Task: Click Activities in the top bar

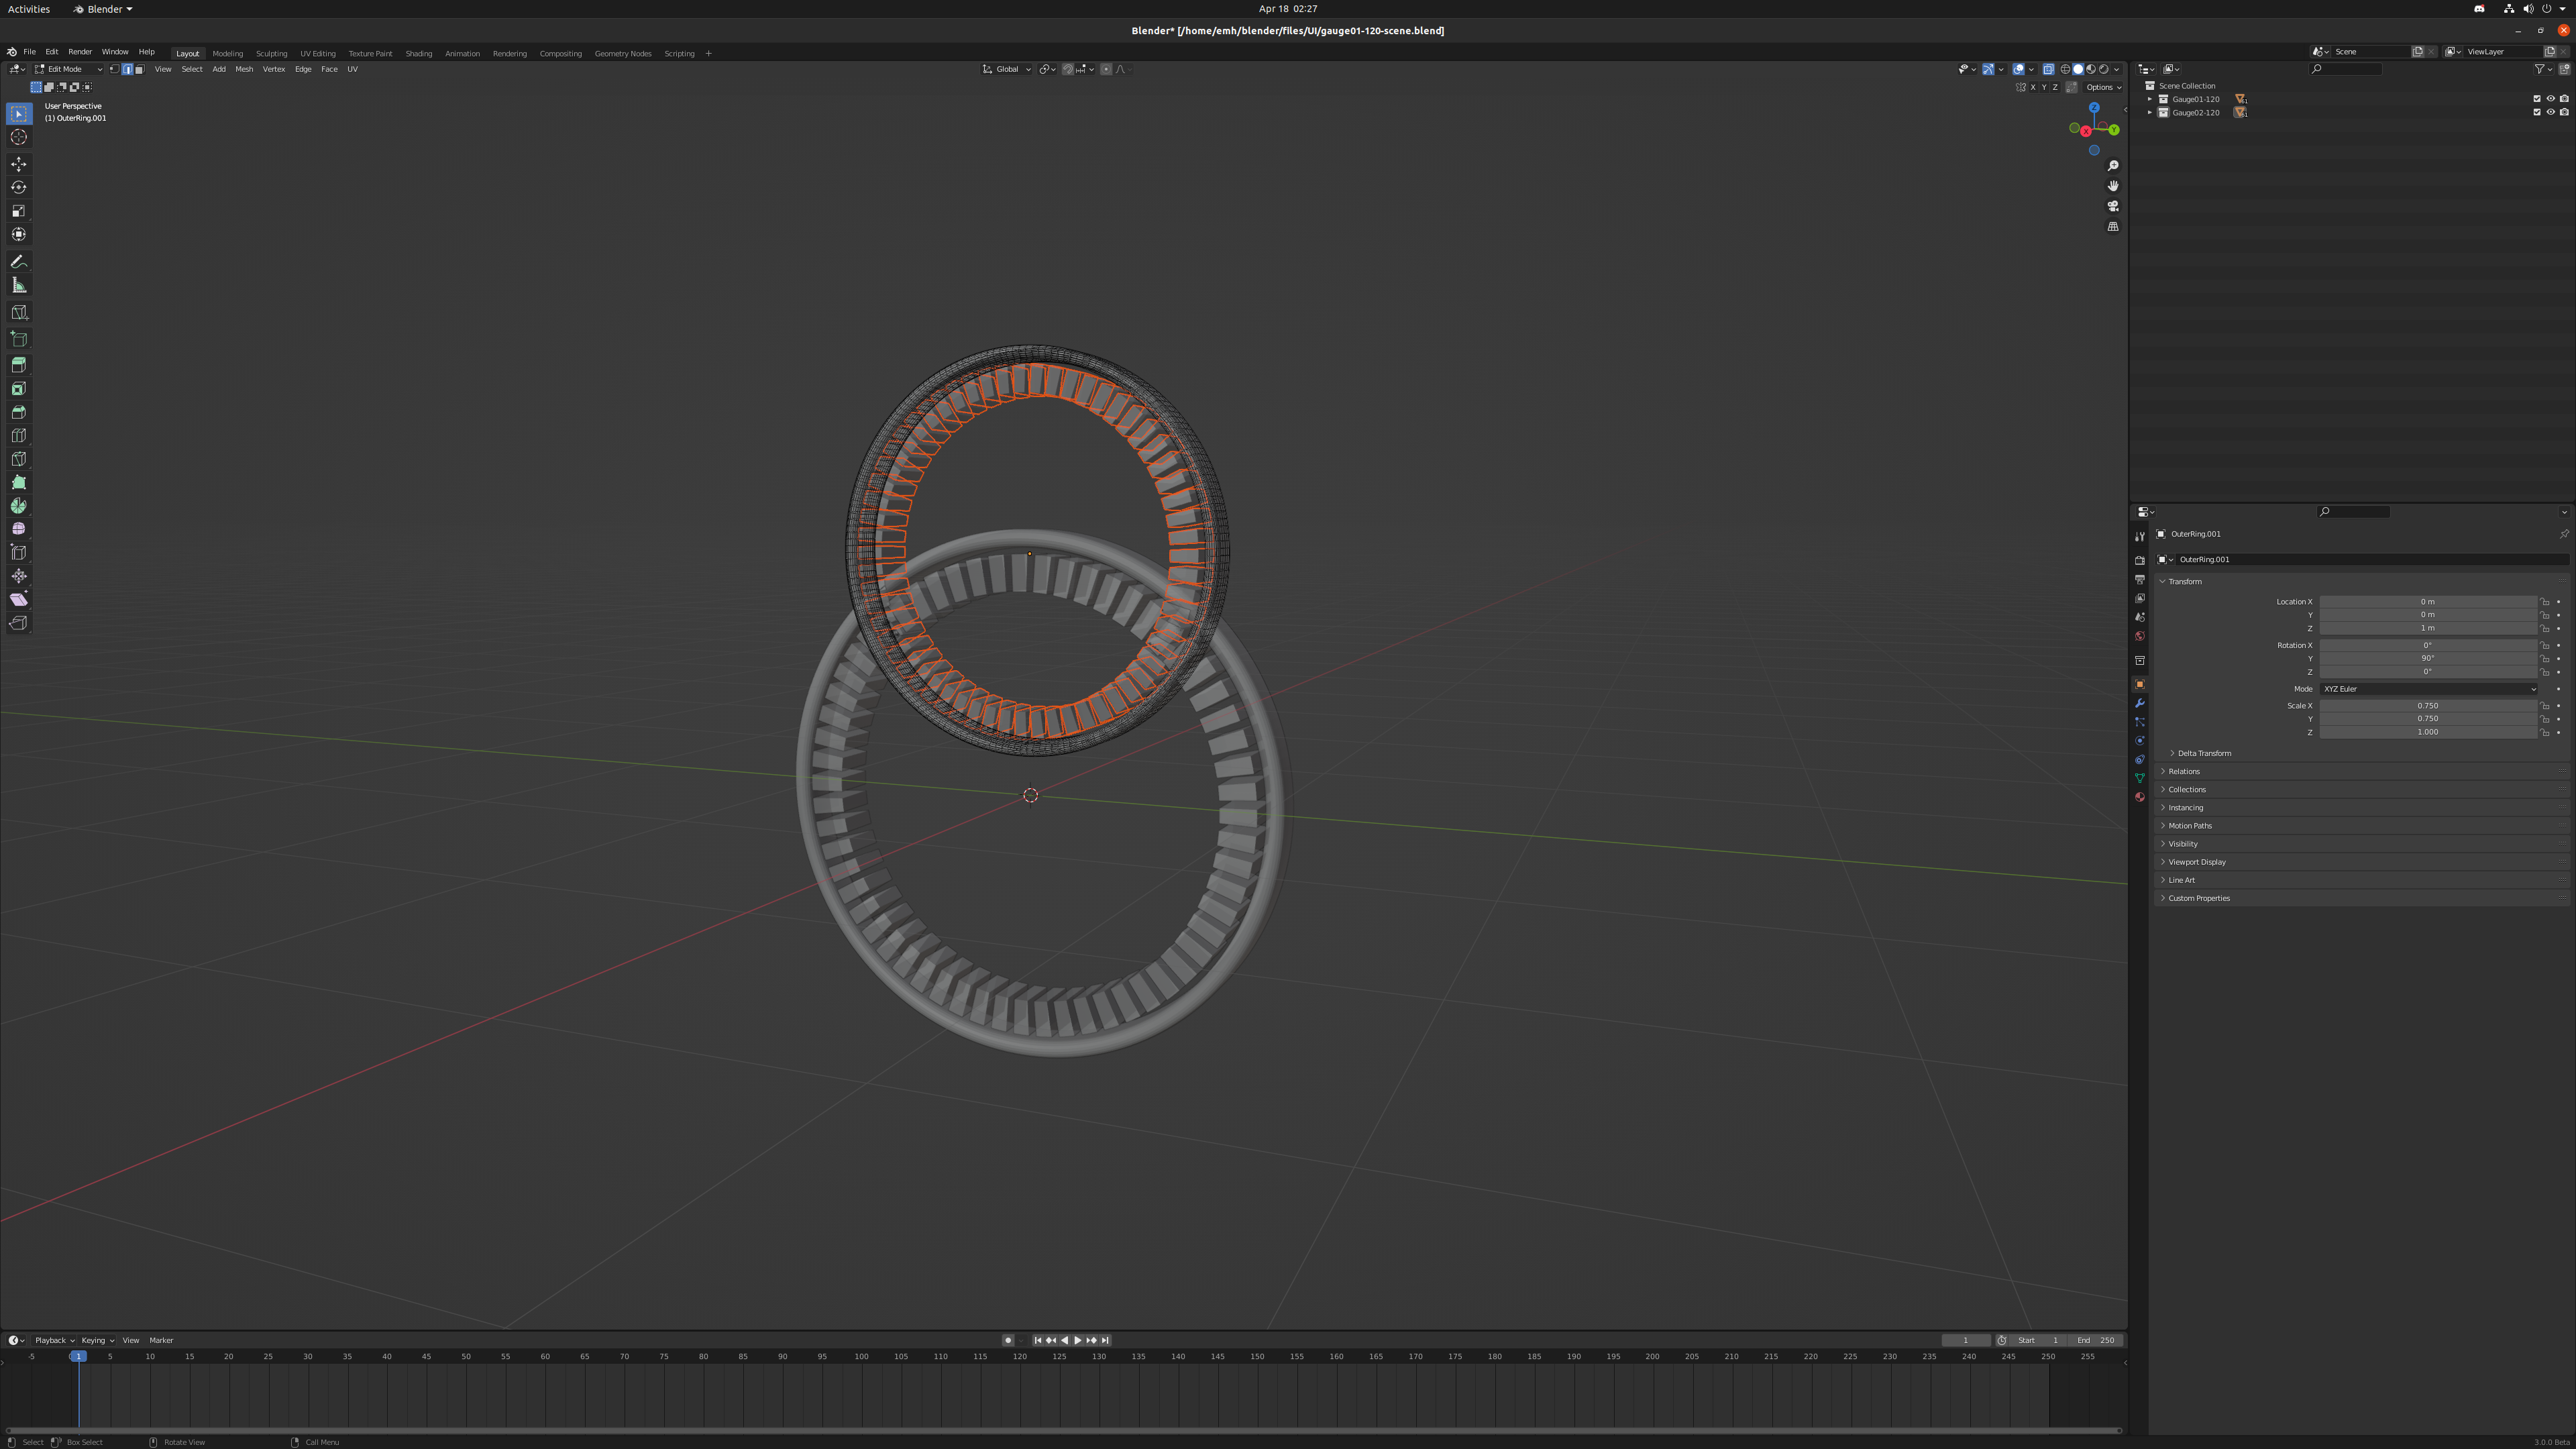Action: pos(28,9)
